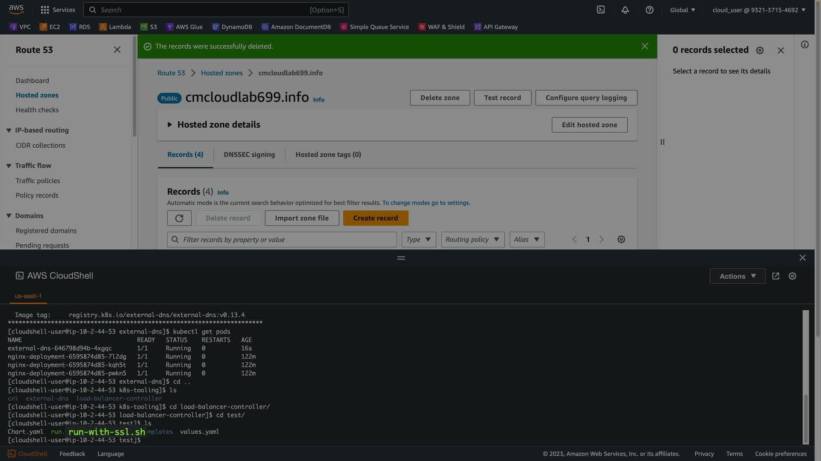Image resolution: width=821 pixels, height=461 pixels.
Task: Open the Type filter dropdown
Action: (419, 239)
